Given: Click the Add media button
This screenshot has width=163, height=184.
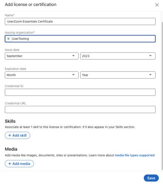Looking at the screenshot, I should [19, 164].
